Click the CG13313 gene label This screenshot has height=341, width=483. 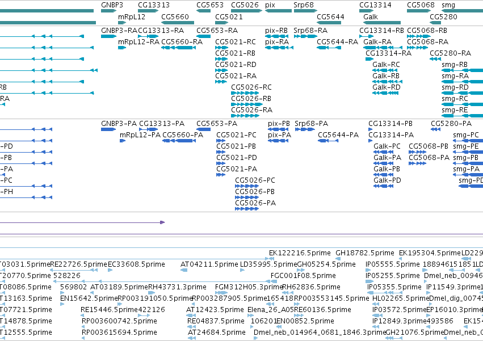[154, 5]
